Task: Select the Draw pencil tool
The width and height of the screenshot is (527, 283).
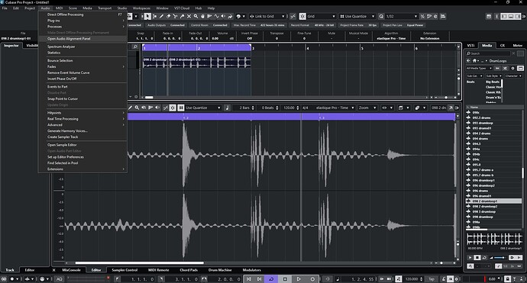Action: [x=161, y=16]
